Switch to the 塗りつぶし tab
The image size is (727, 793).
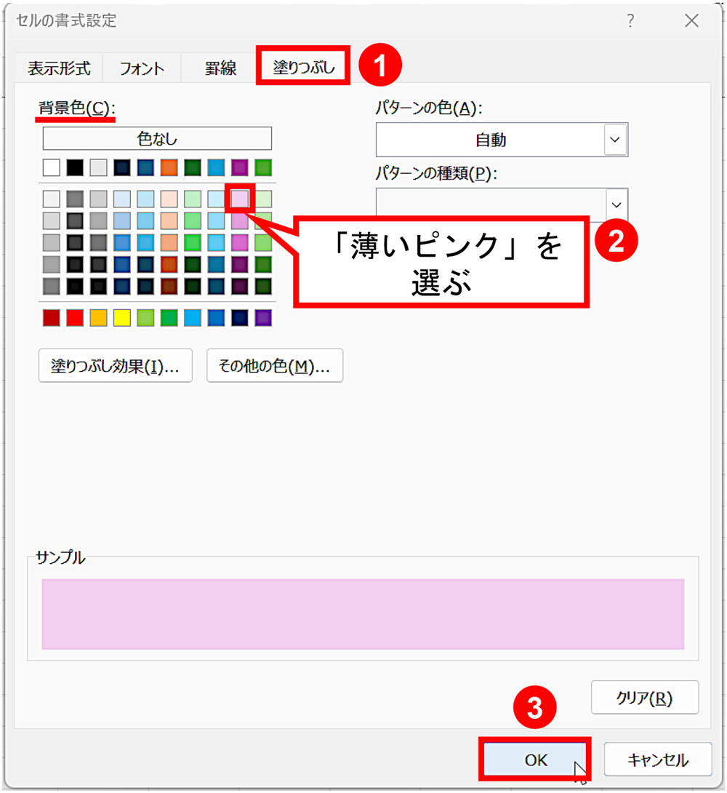tap(302, 67)
